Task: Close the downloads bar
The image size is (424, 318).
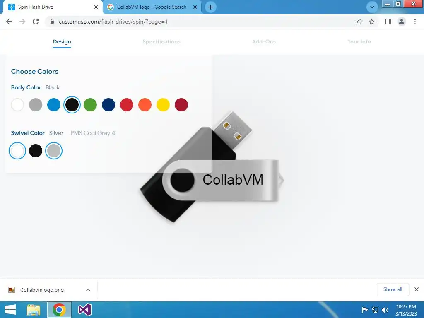Action: [417, 289]
